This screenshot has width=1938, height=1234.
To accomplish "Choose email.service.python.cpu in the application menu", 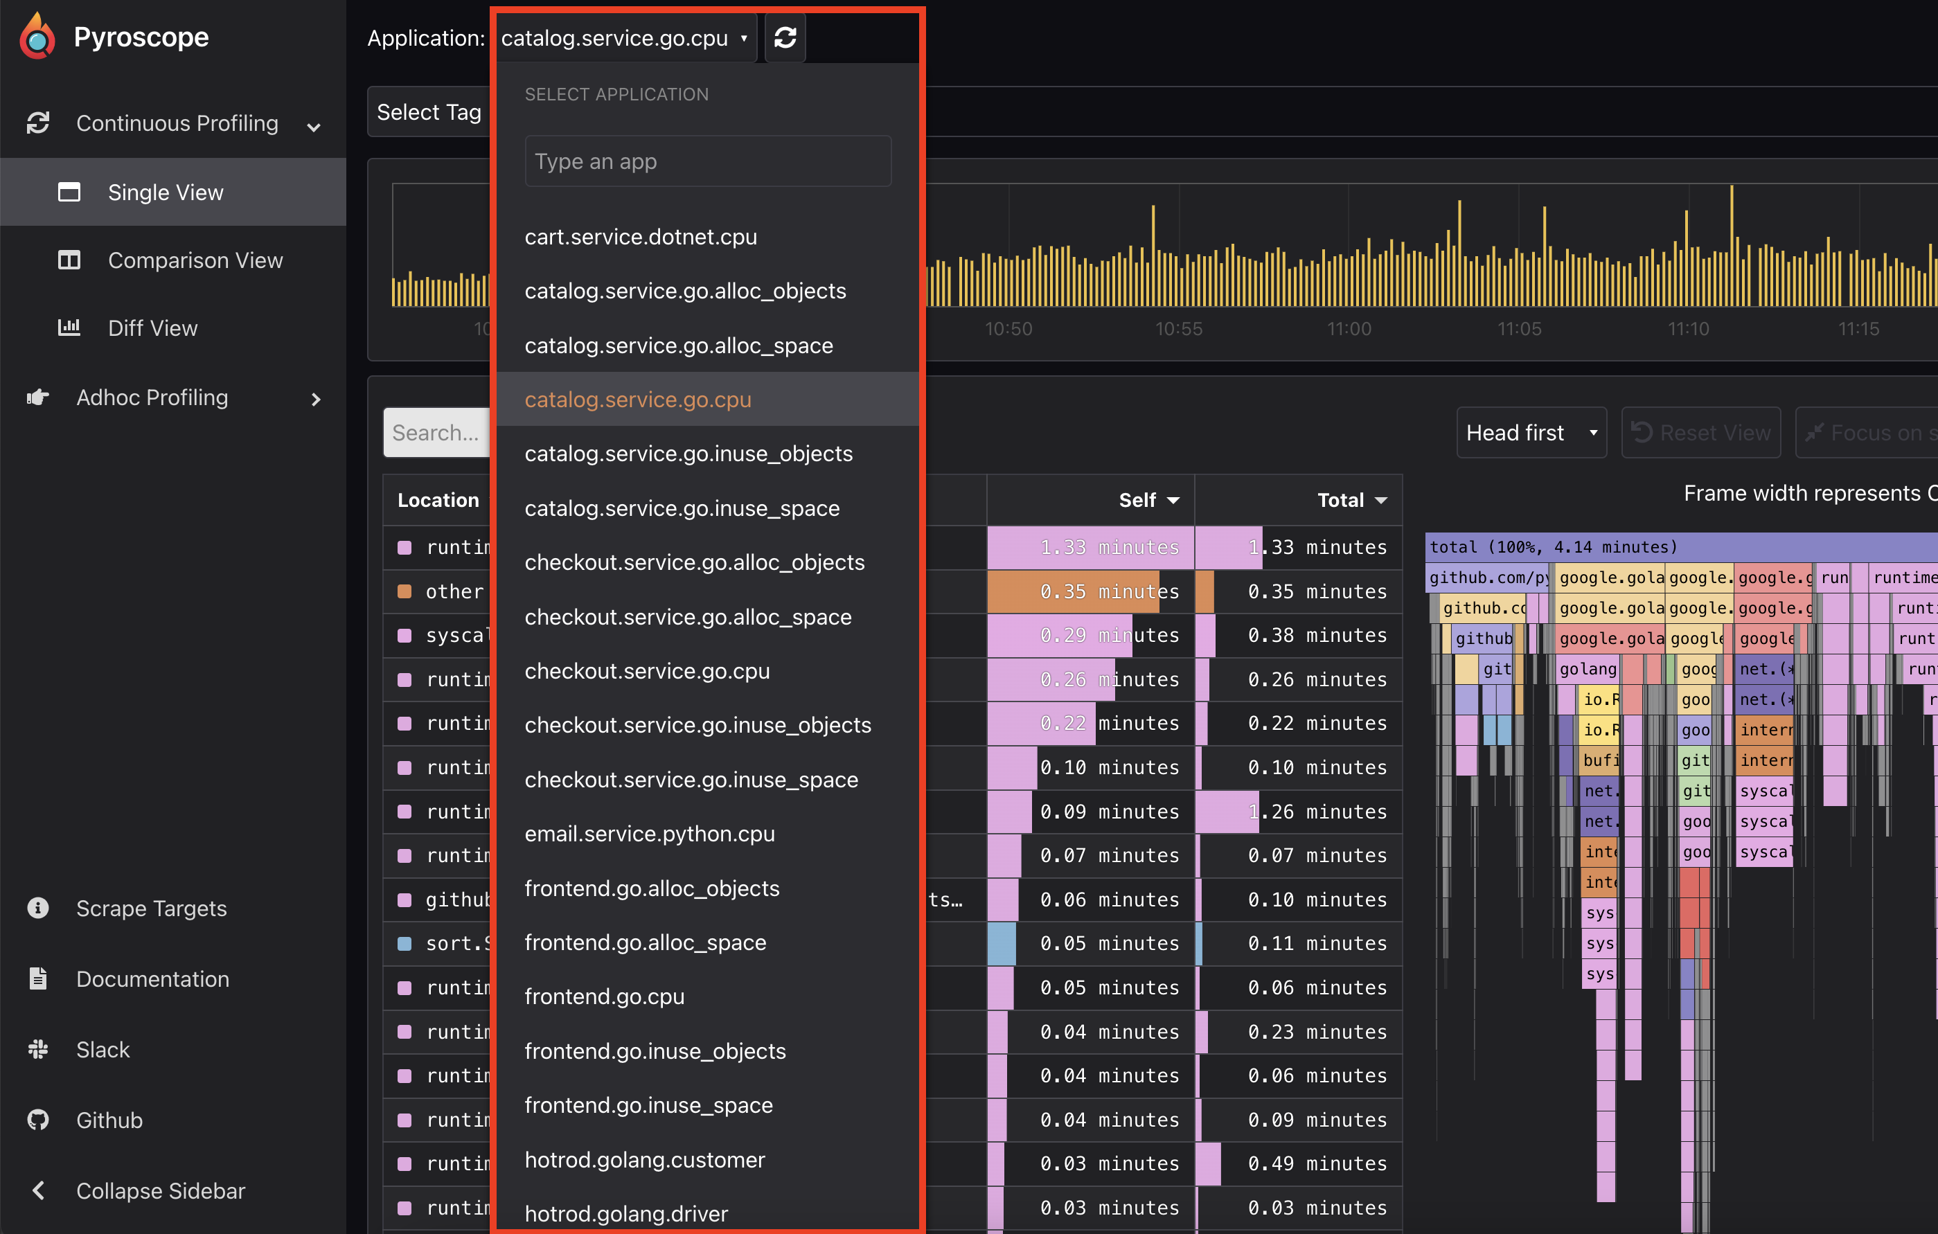I will coord(649,833).
